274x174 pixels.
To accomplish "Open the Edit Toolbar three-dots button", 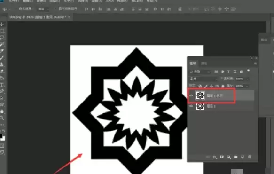I will [x=2, y=125].
